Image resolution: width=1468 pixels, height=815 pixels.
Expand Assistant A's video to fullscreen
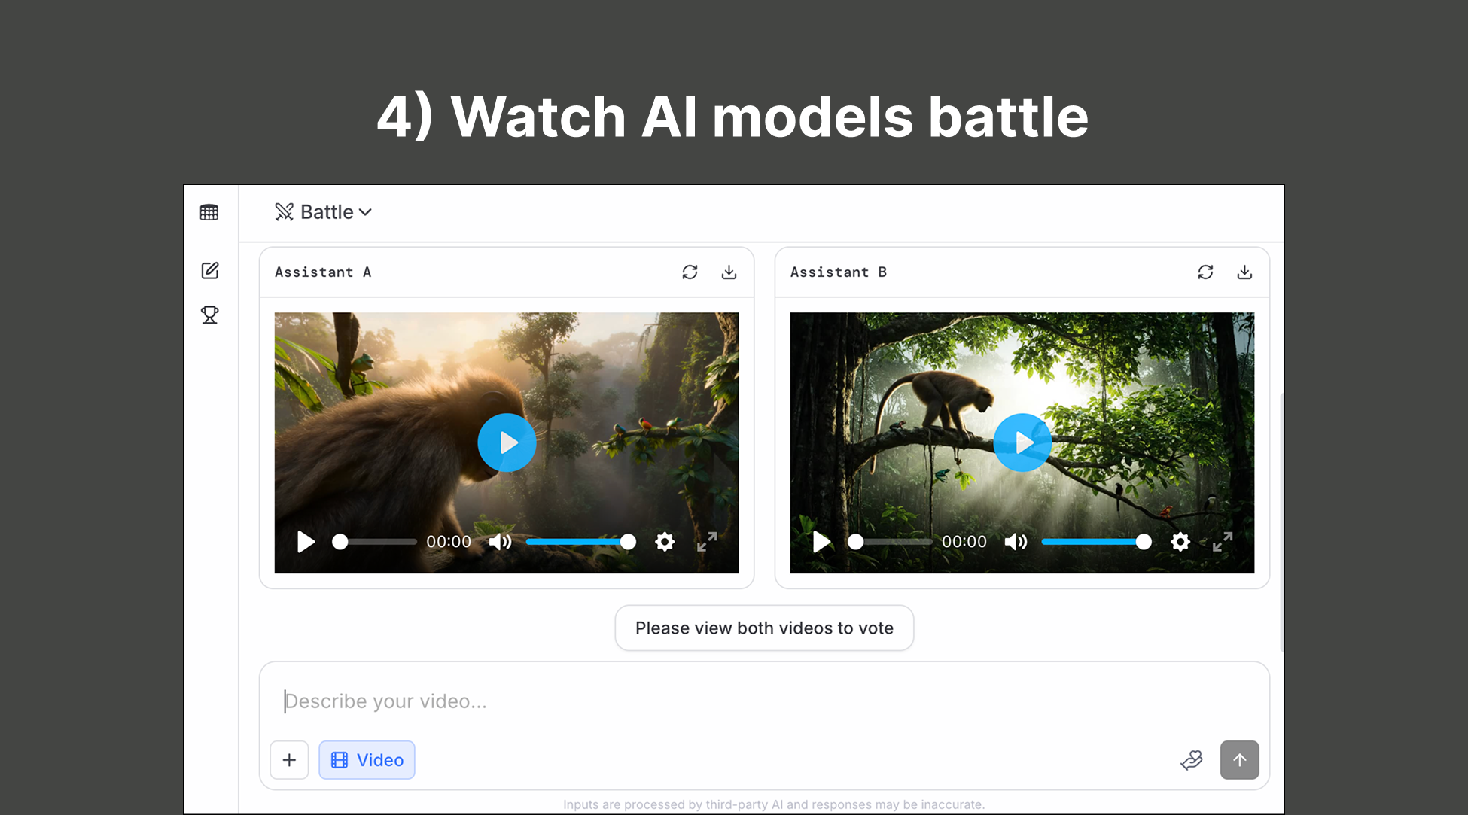[706, 542]
